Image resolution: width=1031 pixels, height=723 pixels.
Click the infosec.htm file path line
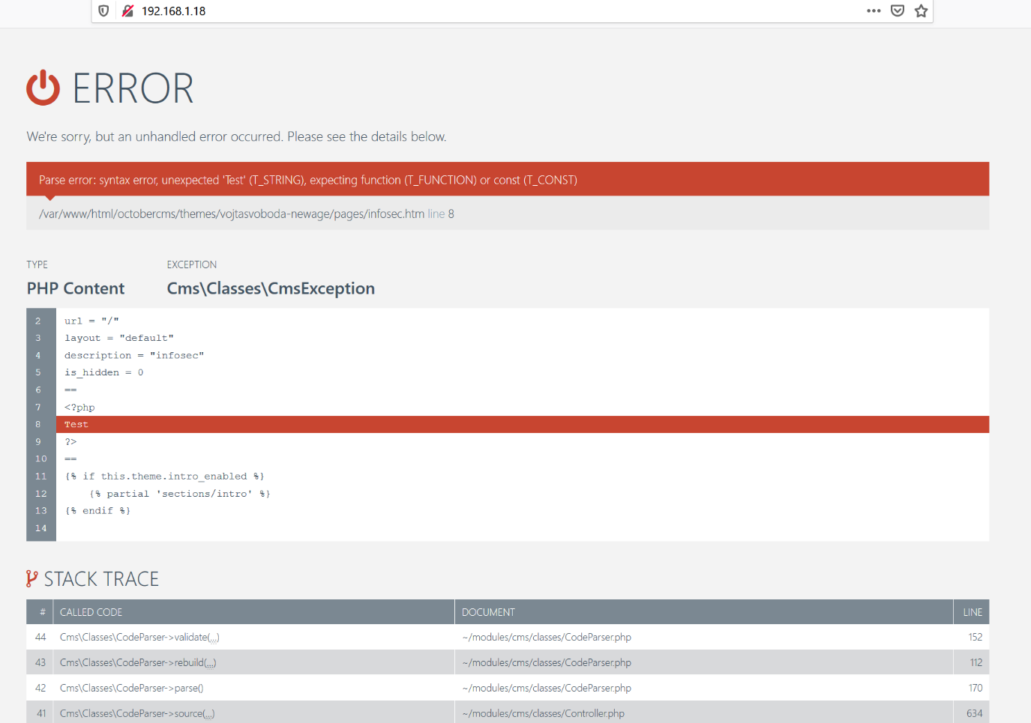point(246,214)
